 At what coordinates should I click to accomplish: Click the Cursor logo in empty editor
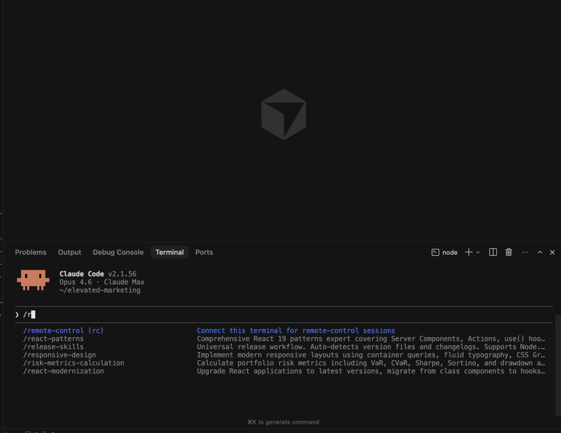[284, 115]
